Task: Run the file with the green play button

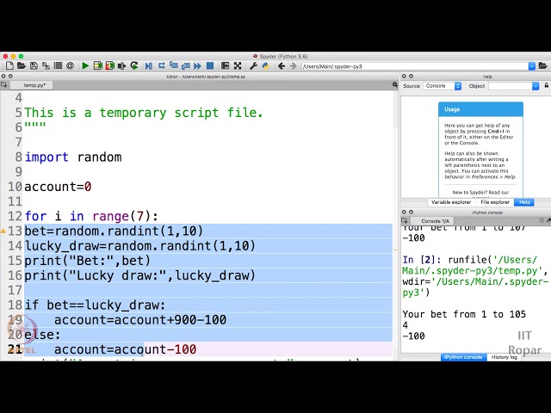Action: click(85, 65)
